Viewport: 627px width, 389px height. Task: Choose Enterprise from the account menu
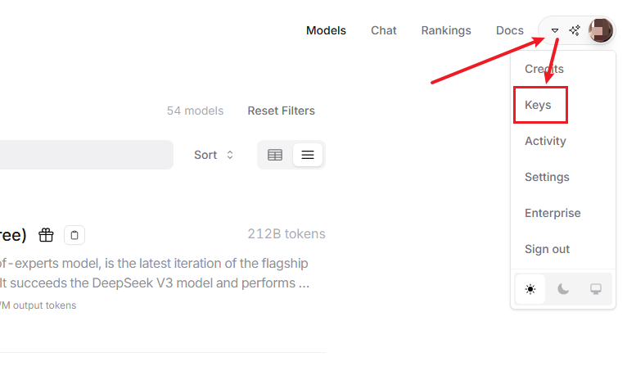553,213
